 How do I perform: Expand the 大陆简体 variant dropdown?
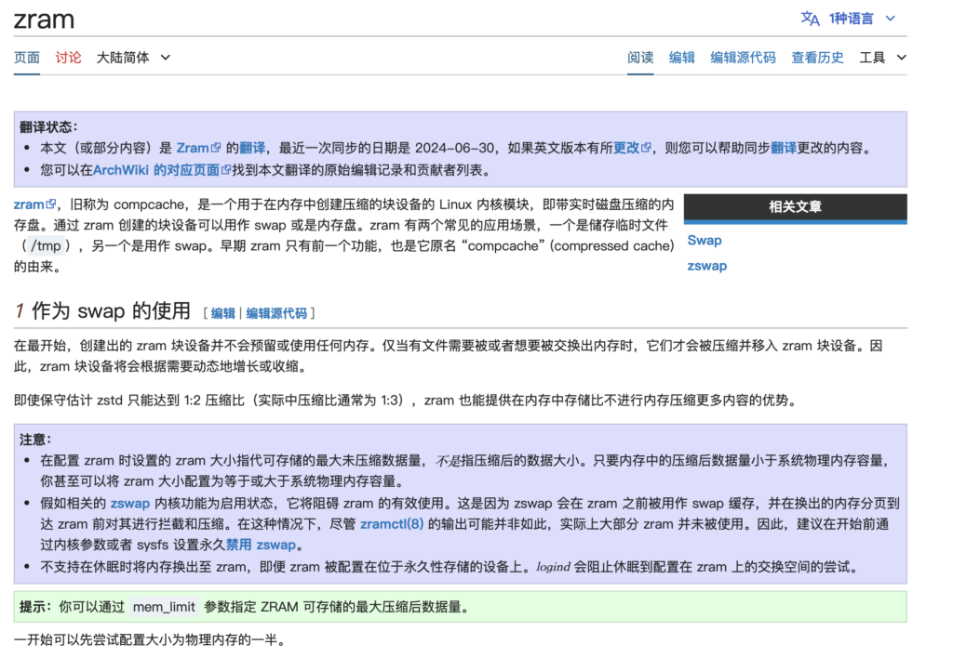pyautogui.click(x=133, y=58)
